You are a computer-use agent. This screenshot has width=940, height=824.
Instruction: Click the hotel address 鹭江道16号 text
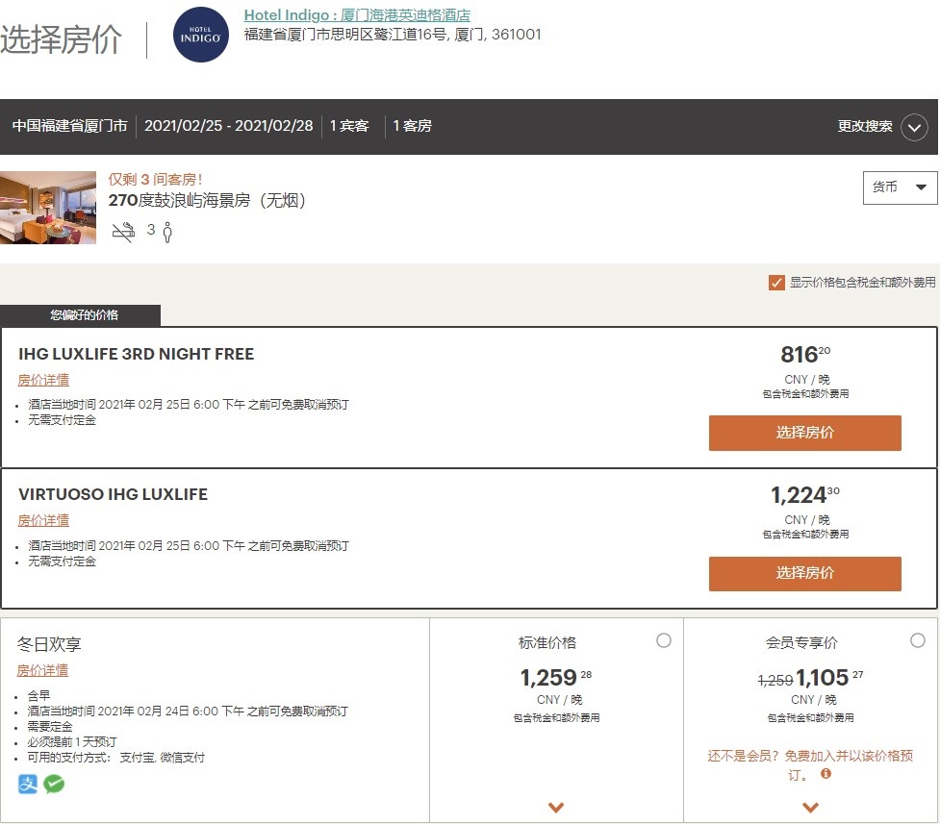click(x=393, y=35)
